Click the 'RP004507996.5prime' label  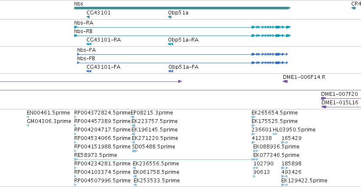coord(102,181)
